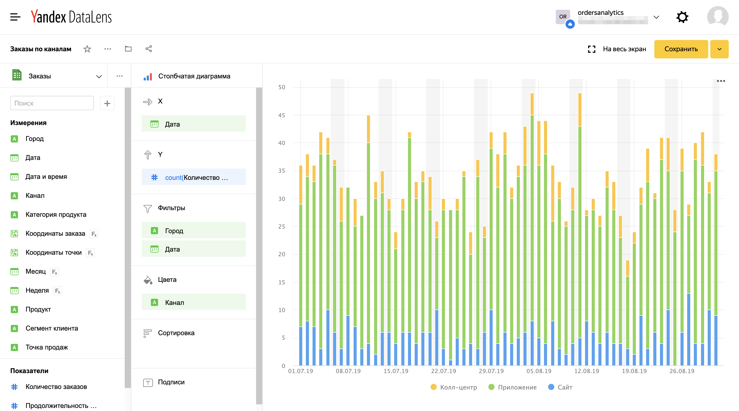Open the hamburger navigation menu
The width and height of the screenshot is (739, 411).
point(15,17)
